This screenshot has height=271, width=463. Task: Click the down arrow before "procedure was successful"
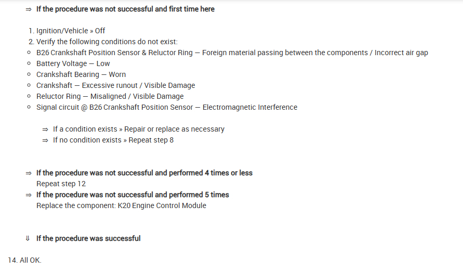tap(28, 238)
